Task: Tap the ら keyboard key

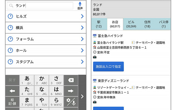Action: (56, 102)
